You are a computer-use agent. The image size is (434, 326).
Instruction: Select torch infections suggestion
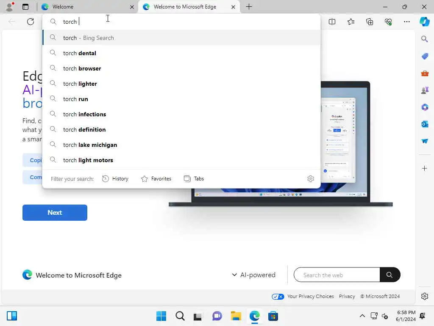click(x=181, y=114)
